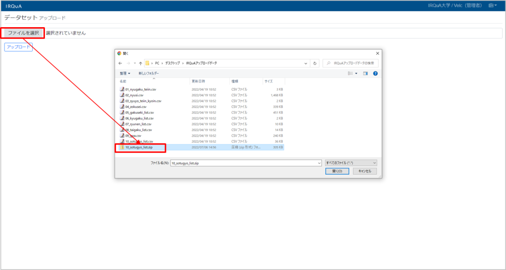Click the IRQuA logo in header
Image resolution: width=506 pixels, height=270 pixels.
click(13, 5)
